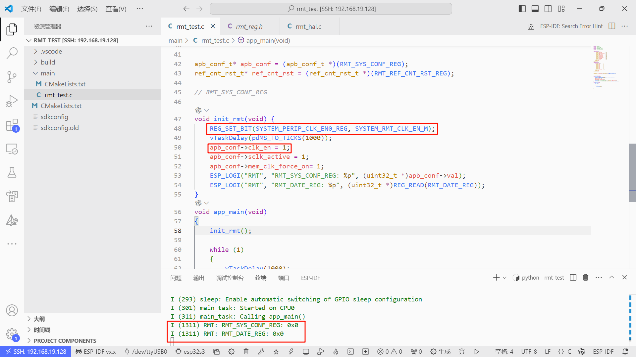Open the customize layout control
Screen dimensions: 636x357
(561, 9)
